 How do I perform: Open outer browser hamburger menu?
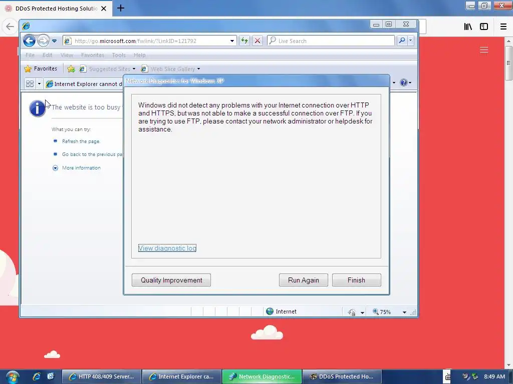click(x=503, y=26)
